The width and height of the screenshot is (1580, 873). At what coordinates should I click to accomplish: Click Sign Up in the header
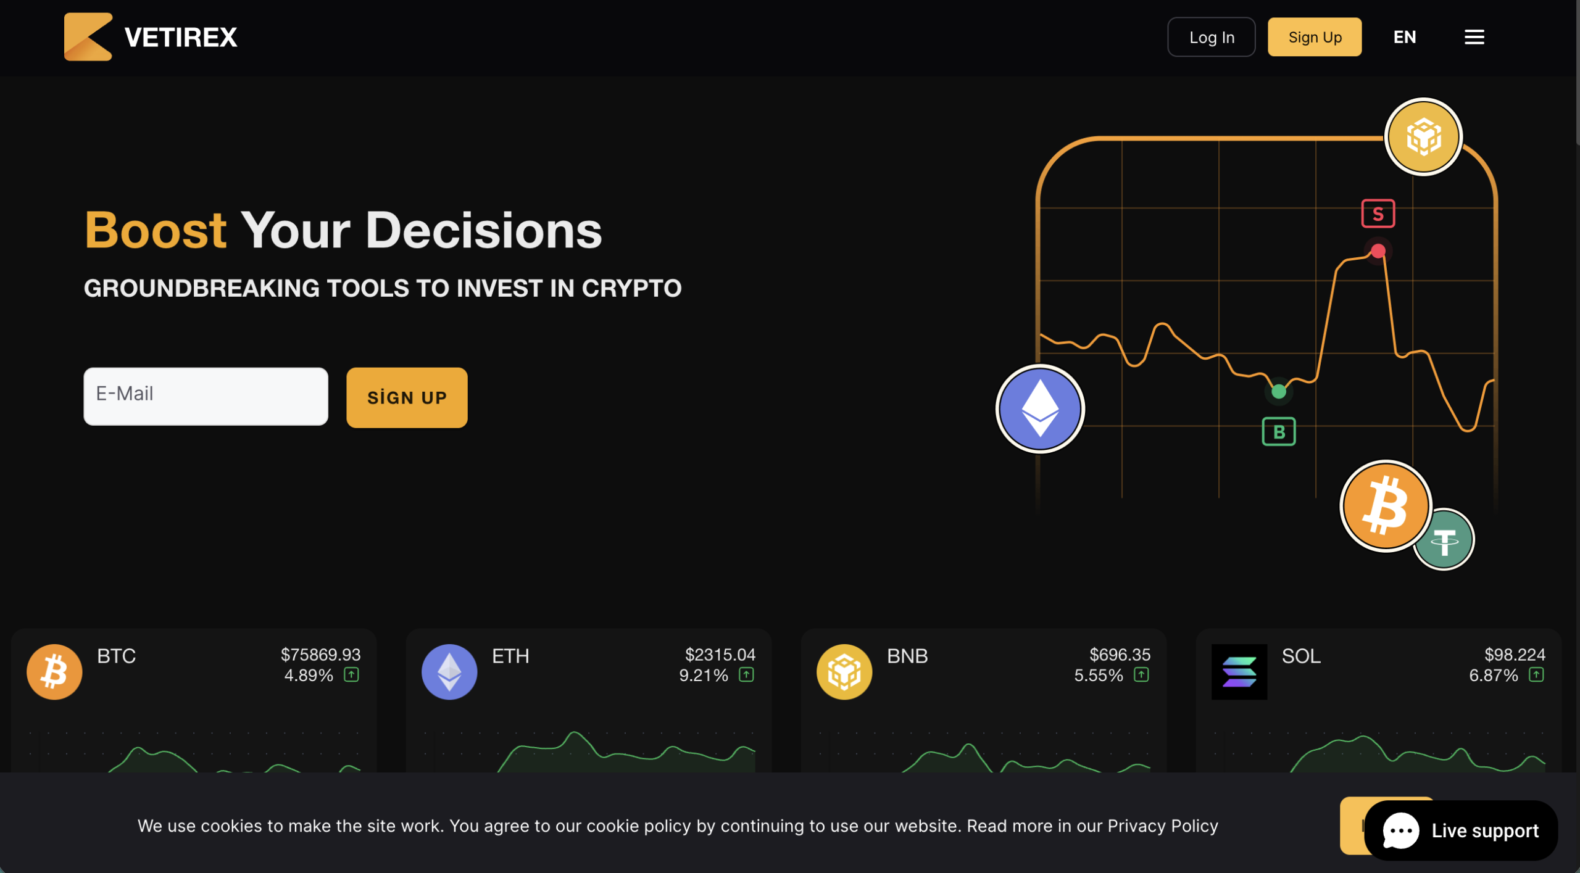1314,36
